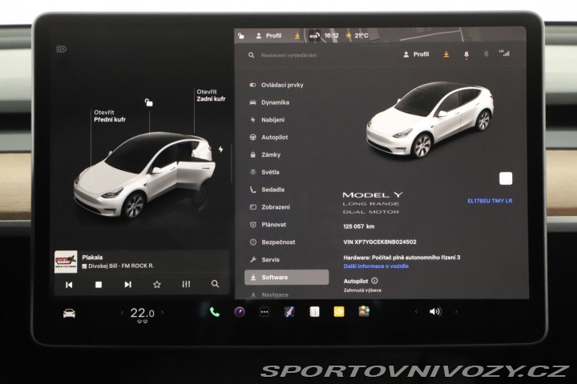Skip to previous track in media player
The image size is (577, 384).
click(69, 285)
